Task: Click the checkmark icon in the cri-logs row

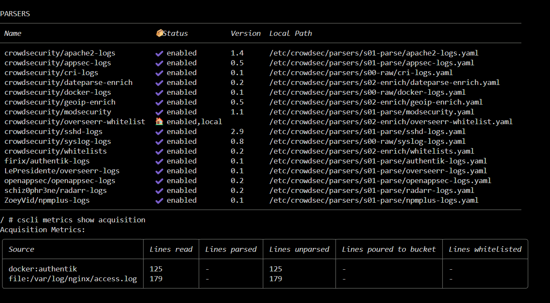Action: coord(159,73)
